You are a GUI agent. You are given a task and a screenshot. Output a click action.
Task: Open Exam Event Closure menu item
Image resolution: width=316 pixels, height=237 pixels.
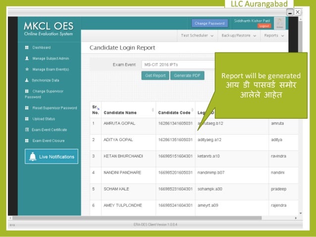click(x=49, y=141)
